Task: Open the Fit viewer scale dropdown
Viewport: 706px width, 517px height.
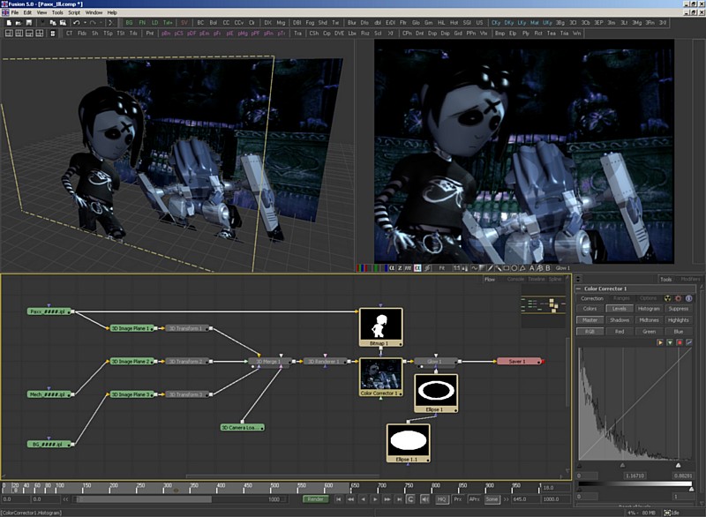Action: coord(442,268)
